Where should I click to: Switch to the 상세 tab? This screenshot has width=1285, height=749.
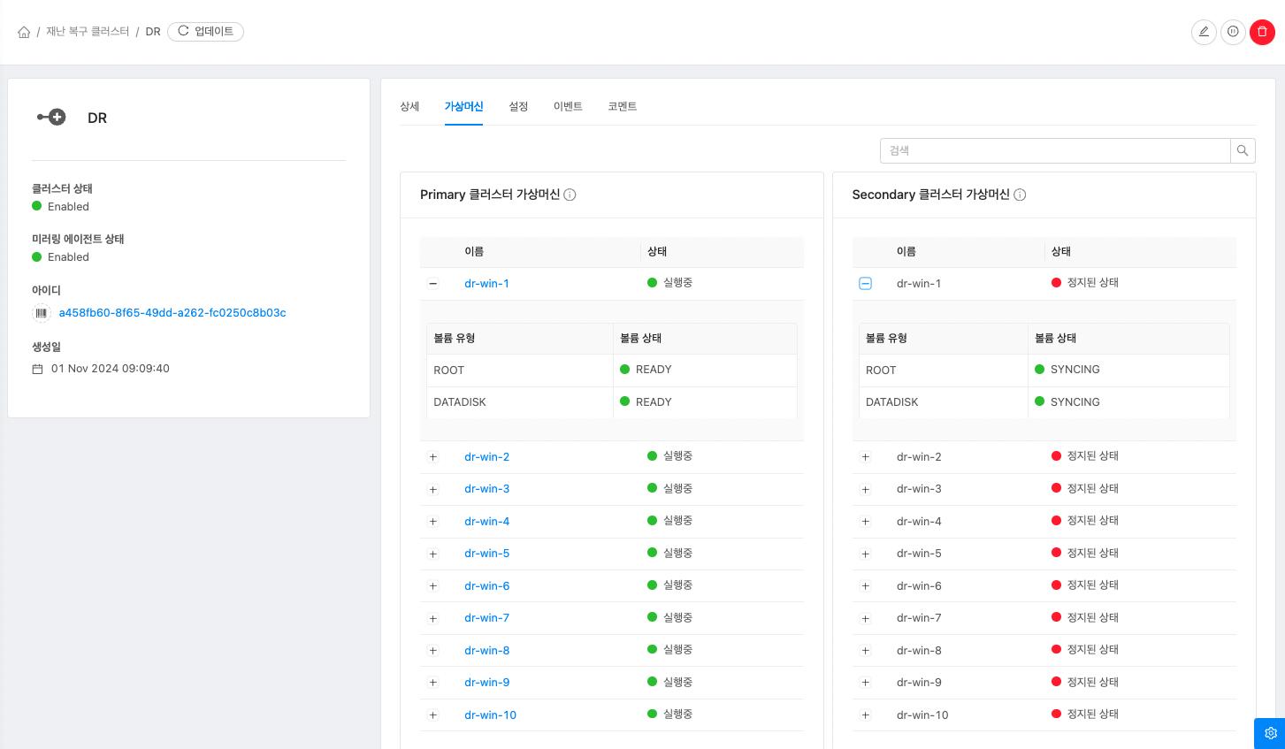click(409, 107)
